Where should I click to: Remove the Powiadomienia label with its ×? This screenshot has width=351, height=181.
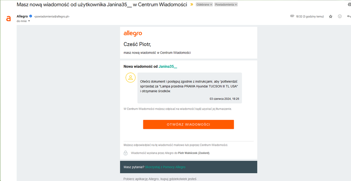236,5
